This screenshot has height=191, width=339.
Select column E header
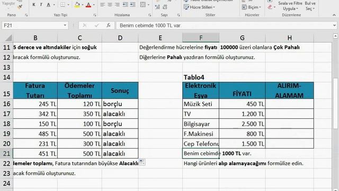pyautogui.click(x=160, y=38)
